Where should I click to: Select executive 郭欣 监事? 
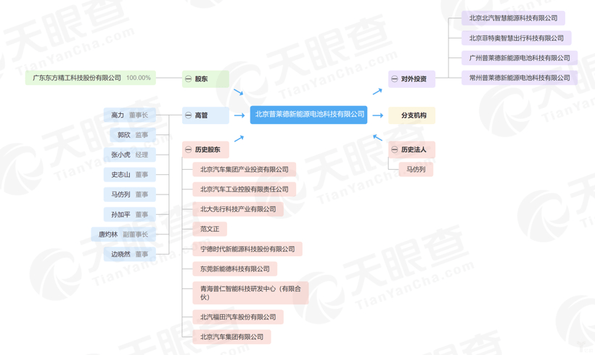(x=133, y=135)
